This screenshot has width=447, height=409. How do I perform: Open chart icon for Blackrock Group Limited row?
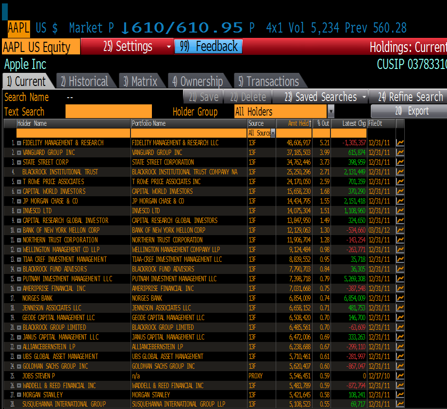pyautogui.click(x=400, y=327)
